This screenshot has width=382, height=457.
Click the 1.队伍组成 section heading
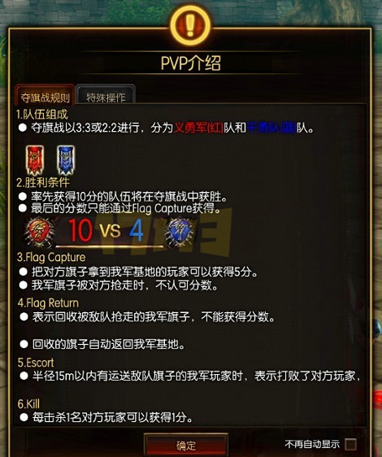pos(42,114)
